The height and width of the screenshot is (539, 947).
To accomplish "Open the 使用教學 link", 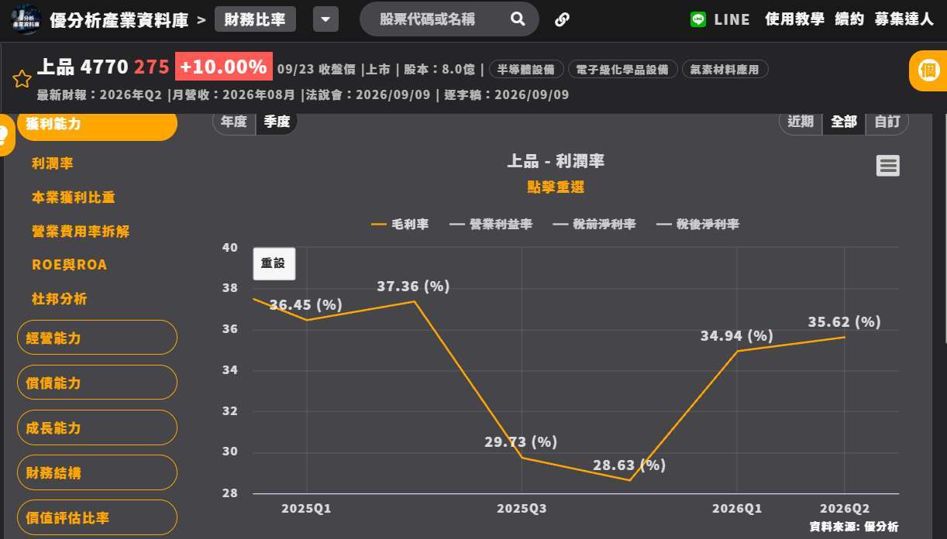I will (794, 19).
